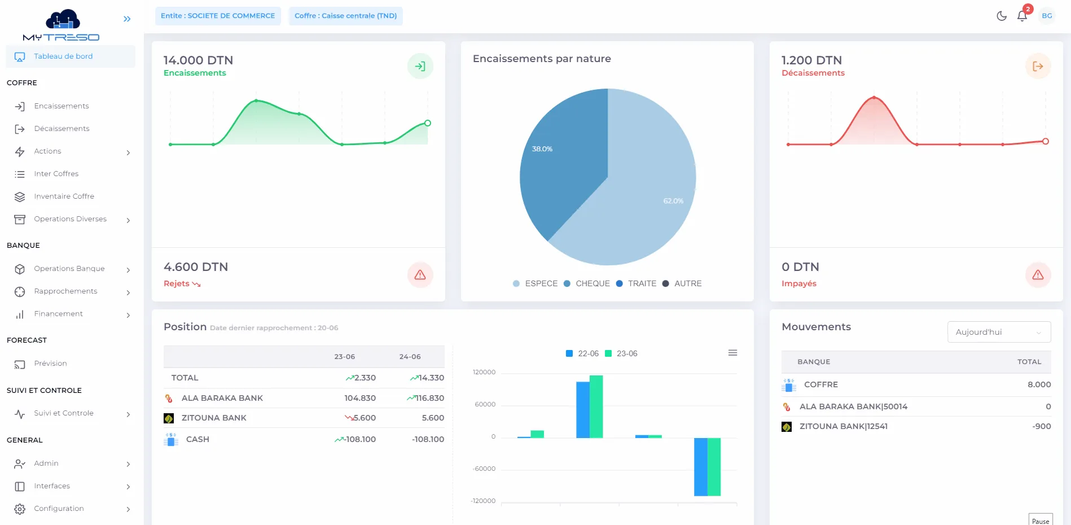Expand Actions submenu chevron

click(128, 152)
